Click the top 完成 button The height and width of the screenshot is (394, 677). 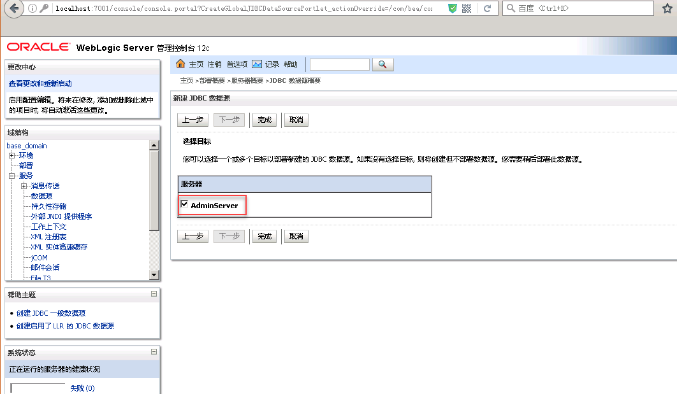(x=265, y=120)
